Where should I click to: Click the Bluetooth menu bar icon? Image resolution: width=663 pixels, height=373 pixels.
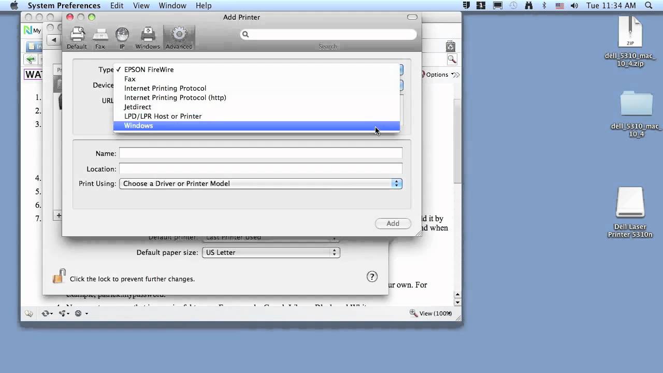[544, 6]
